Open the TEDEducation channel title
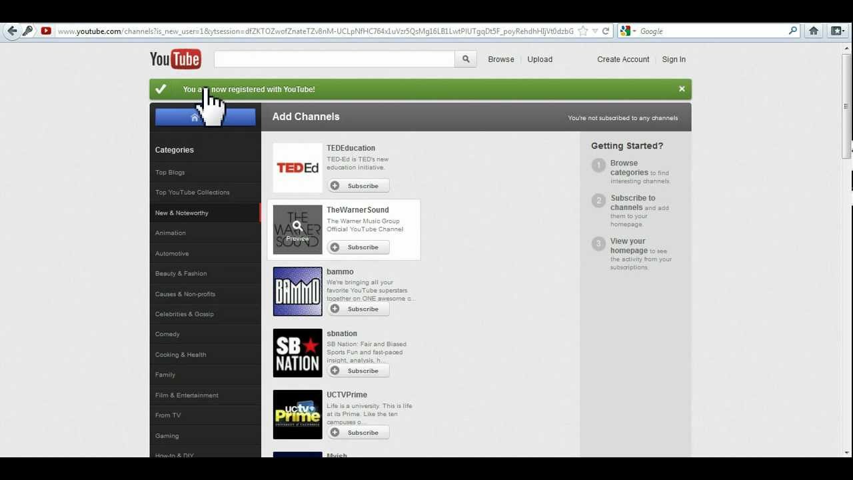This screenshot has height=480, width=853. tap(351, 148)
